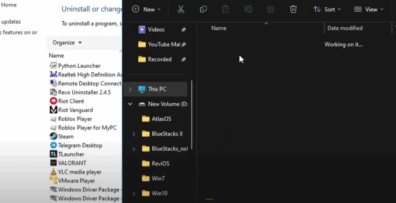The height and width of the screenshot is (203, 396).
Task: Click the Delete trash can icon
Action: (294, 9)
